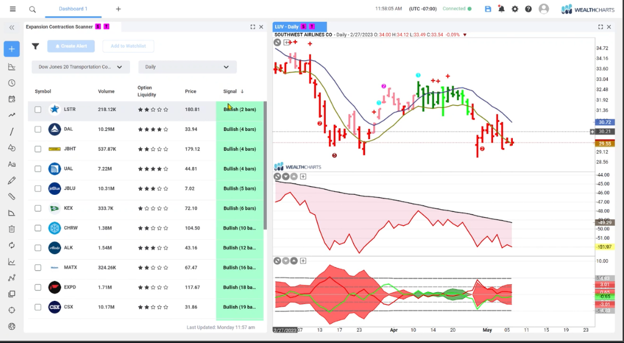Click the Bullish (4 bars) DAL signal
The width and height of the screenshot is (624, 343).
[x=239, y=129]
